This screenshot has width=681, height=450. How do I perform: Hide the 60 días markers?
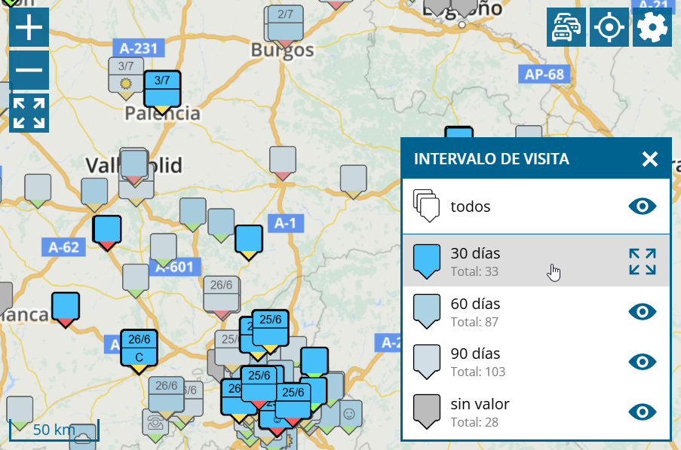pyautogui.click(x=643, y=311)
